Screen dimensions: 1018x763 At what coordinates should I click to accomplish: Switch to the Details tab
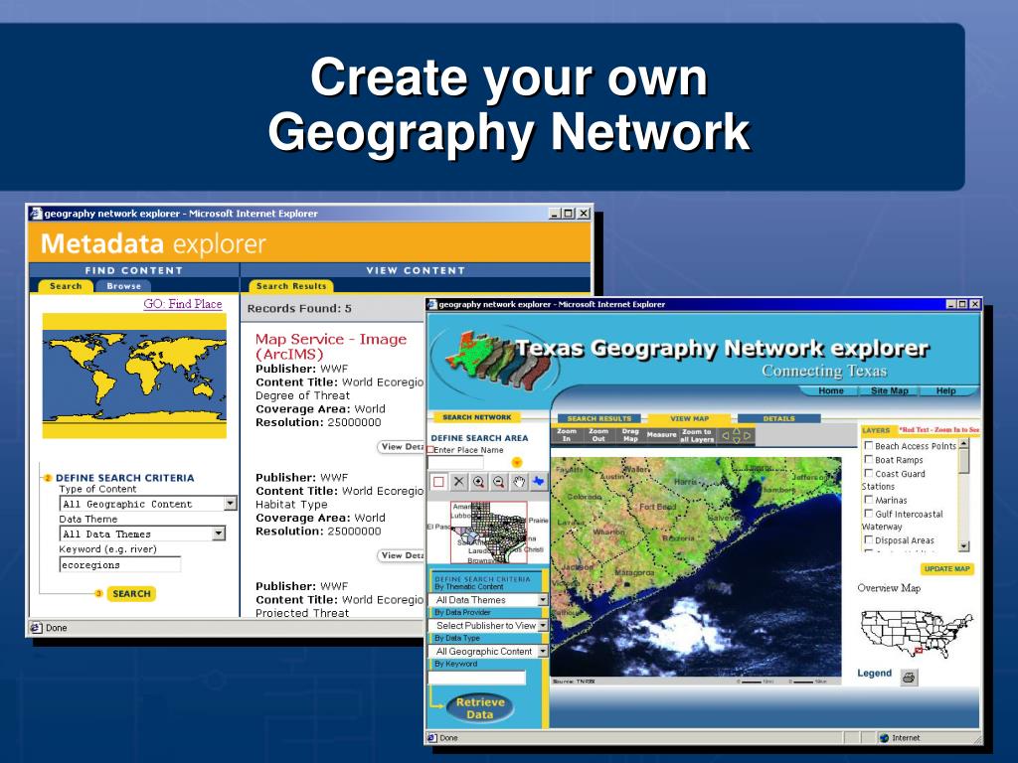[x=779, y=418]
